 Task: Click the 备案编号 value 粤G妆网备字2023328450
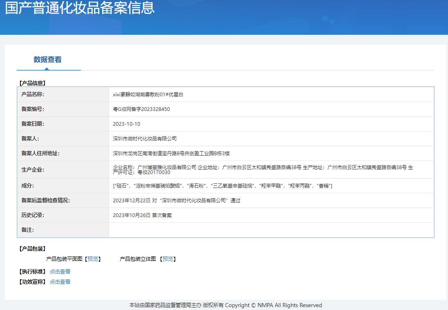tap(141, 109)
